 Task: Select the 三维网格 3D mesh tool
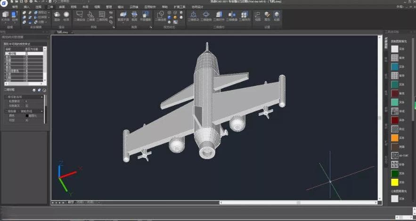pos(102,16)
